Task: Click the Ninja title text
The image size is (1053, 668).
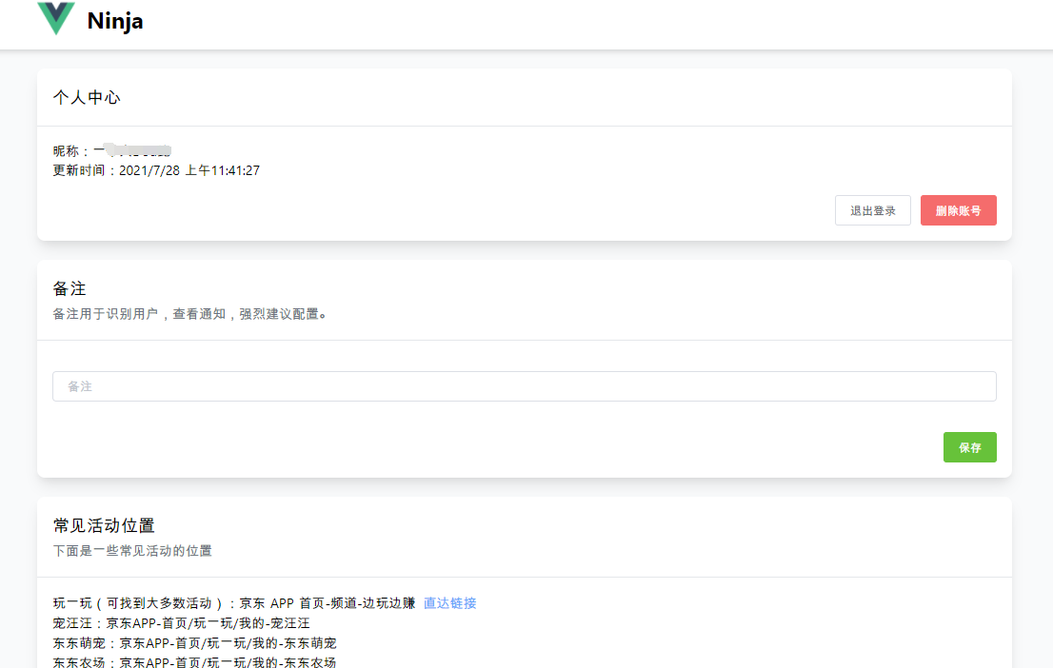Action: [x=115, y=21]
